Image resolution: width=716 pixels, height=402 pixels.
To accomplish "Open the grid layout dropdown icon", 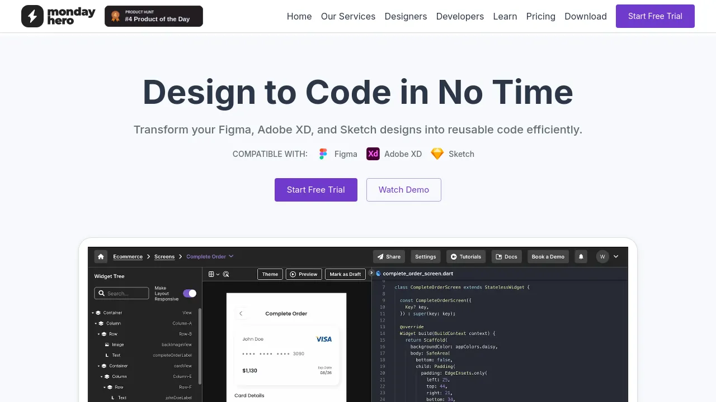I will (213, 274).
